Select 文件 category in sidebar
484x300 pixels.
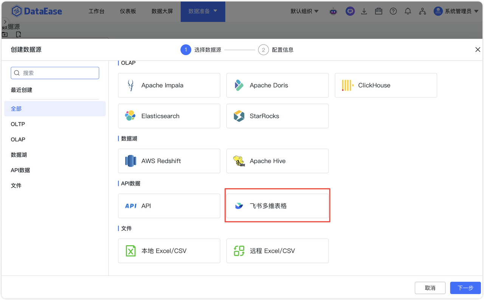click(x=55, y=186)
